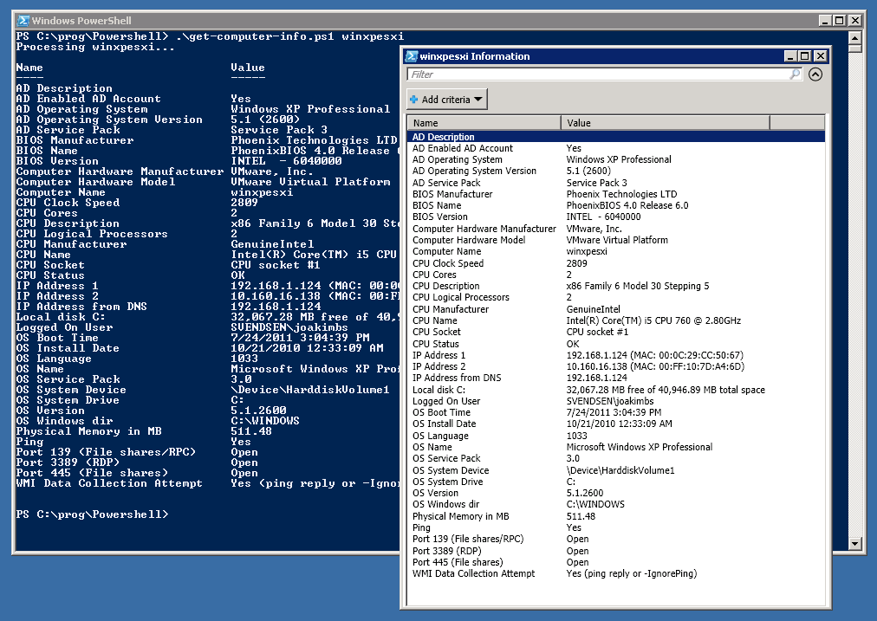Collapse the filter panel with chevron button
Screen dimensions: 877x621
pos(815,75)
